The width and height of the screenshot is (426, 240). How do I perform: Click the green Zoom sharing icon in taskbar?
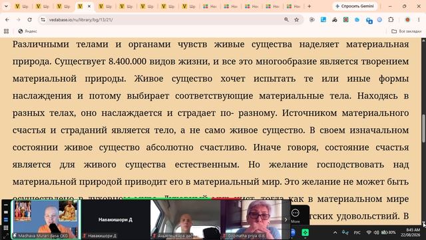coord(305,233)
